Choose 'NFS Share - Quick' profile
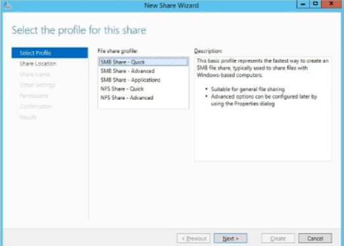The height and width of the screenshot is (246, 344). click(143, 89)
